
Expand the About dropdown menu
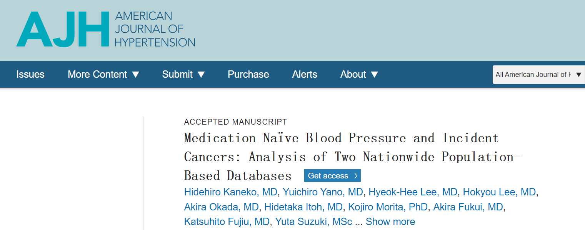[359, 74]
